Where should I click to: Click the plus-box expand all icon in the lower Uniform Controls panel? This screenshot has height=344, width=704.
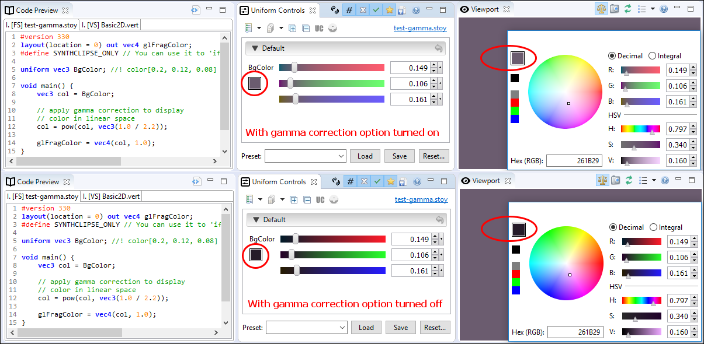pos(294,199)
